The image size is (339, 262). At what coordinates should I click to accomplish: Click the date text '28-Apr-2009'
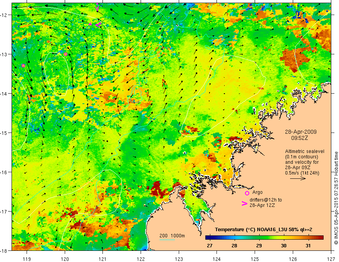click(301, 132)
